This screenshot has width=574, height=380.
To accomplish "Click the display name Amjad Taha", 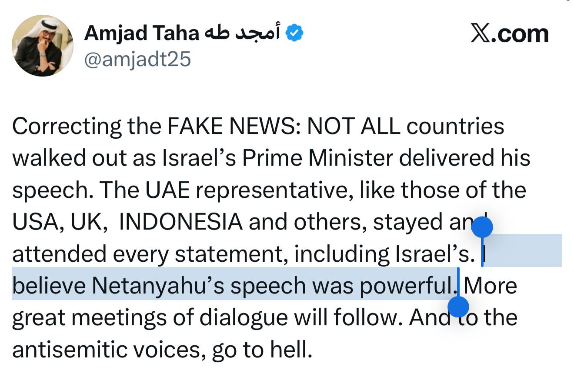I will coord(141,33).
